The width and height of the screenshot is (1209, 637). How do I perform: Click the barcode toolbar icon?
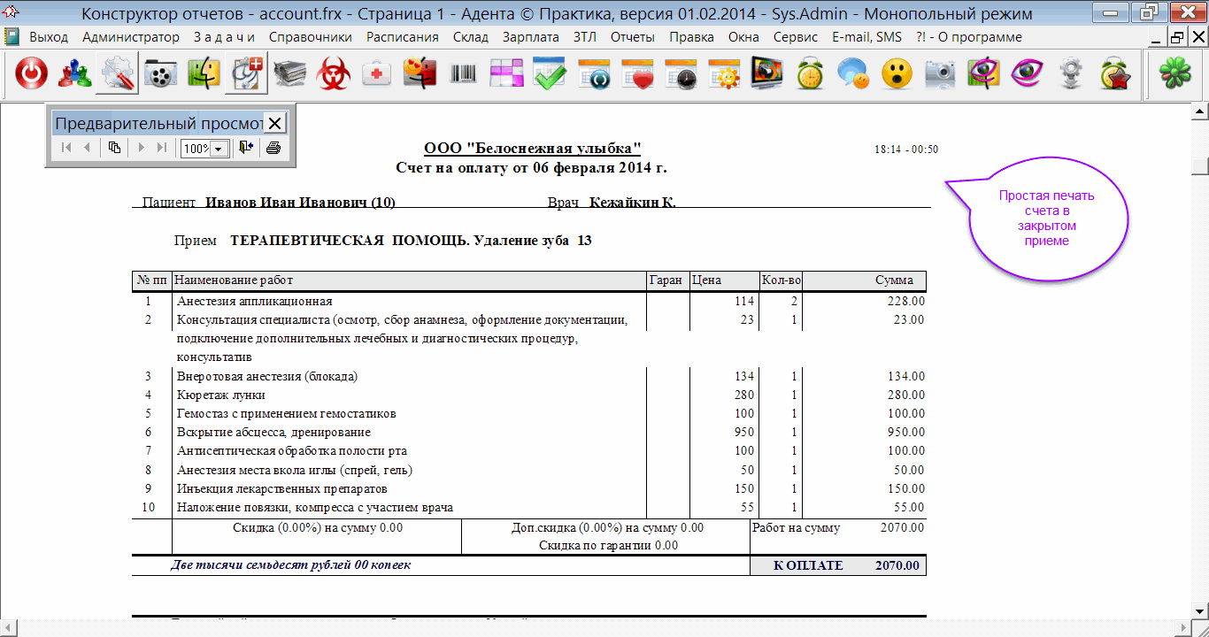pos(463,75)
